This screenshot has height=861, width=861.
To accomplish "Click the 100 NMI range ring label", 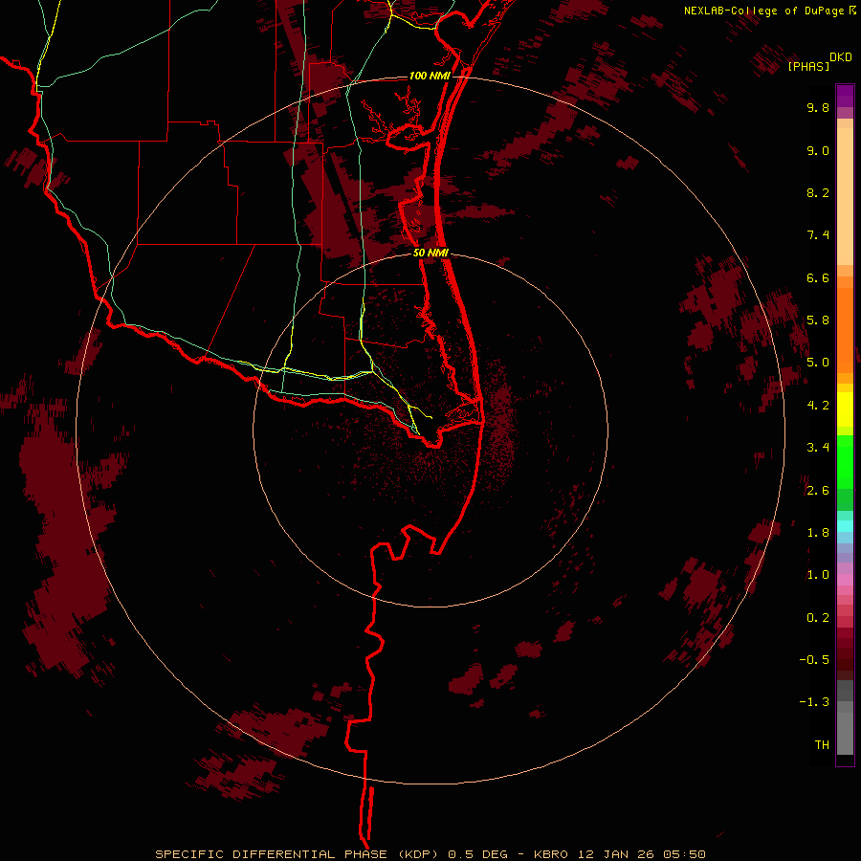I will 430,76.
